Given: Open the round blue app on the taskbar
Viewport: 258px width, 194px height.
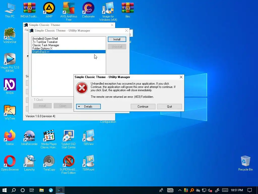Looking at the screenshot, I should pyautogui.click(x=51, y=190).
